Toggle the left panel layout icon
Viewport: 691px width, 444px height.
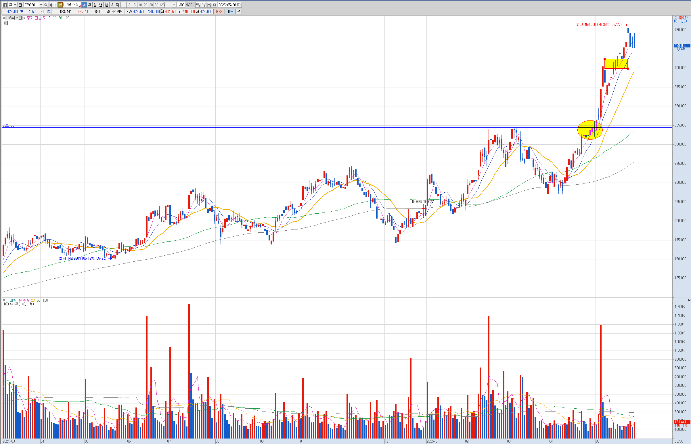[5, 5]
